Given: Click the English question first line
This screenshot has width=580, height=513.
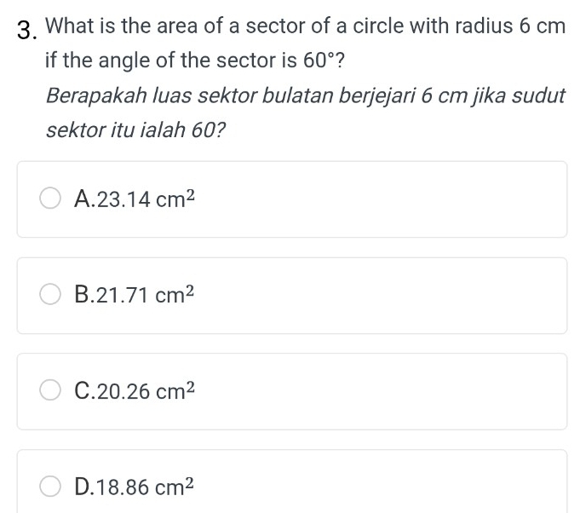Looking at the screenshot, I should tap(305, 26).
